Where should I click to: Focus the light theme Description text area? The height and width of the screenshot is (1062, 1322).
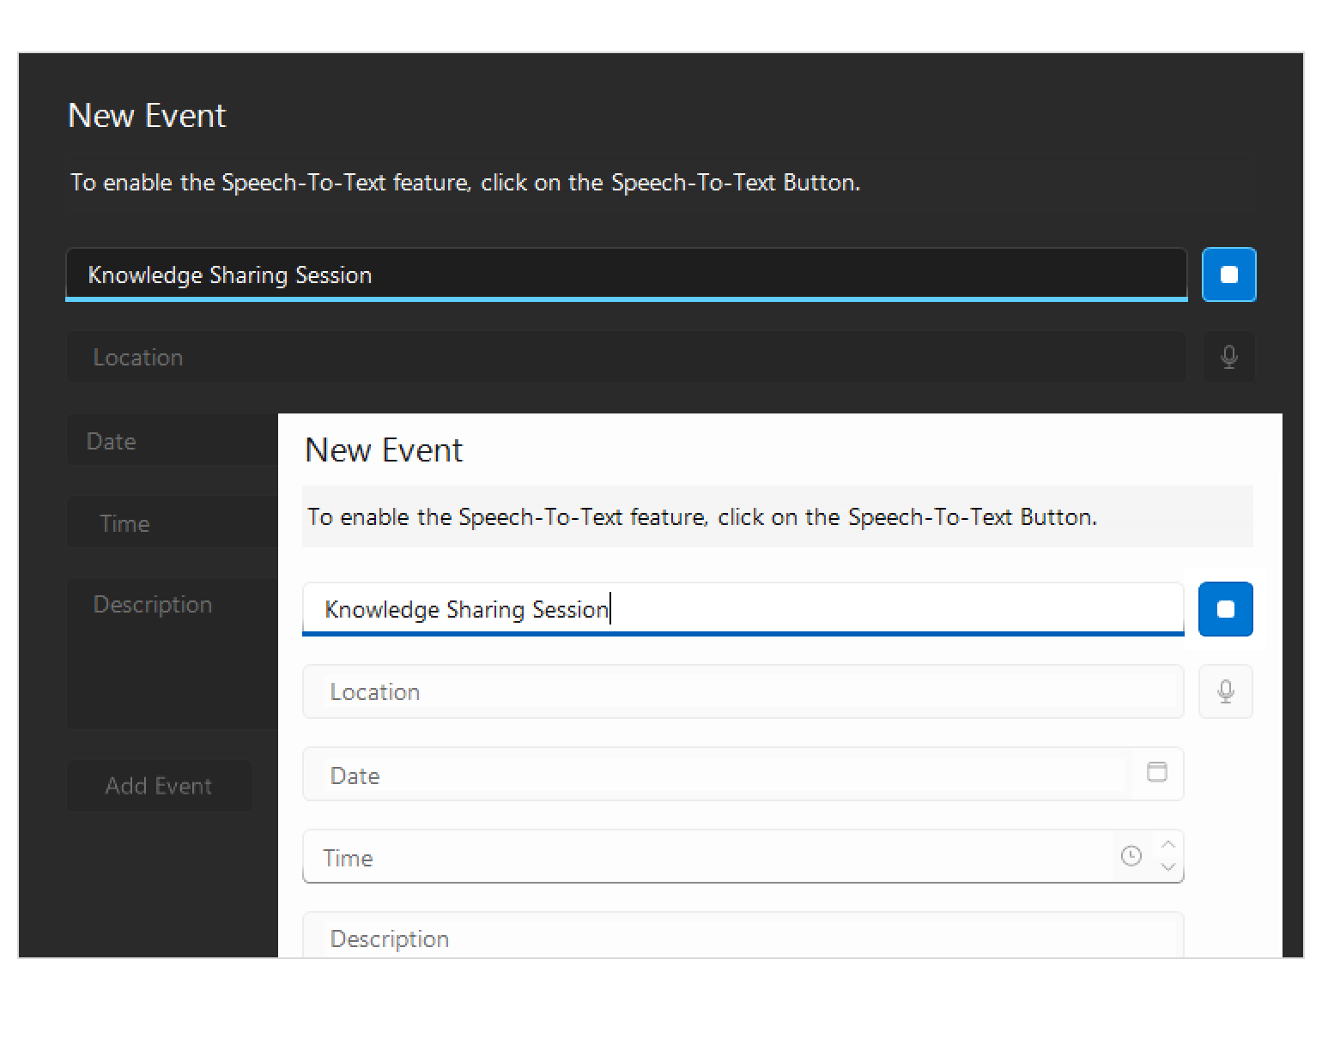pos(743,938)
